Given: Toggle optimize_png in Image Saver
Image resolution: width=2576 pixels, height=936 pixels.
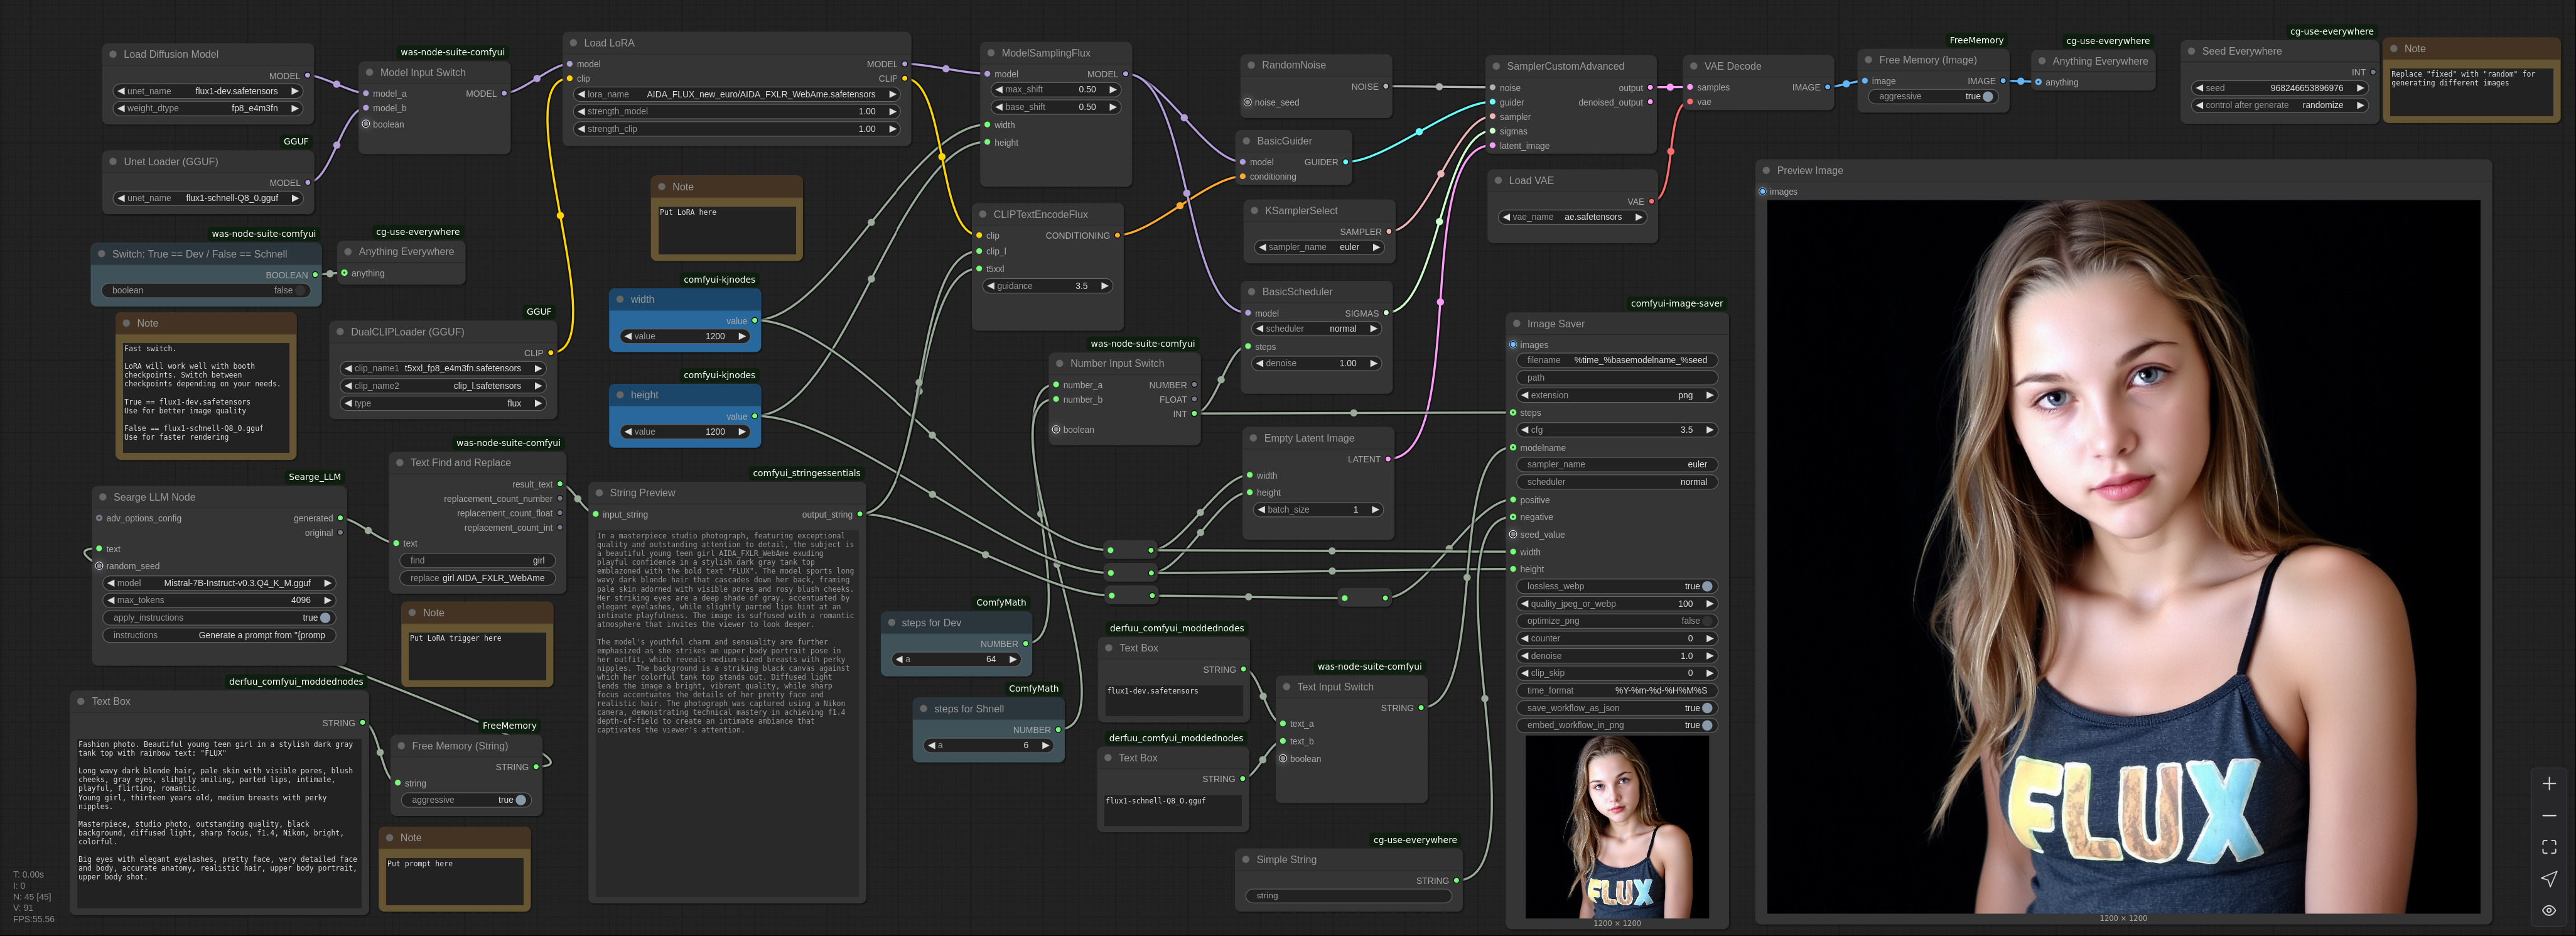Looking at the screenshot, I should 1617,621.
